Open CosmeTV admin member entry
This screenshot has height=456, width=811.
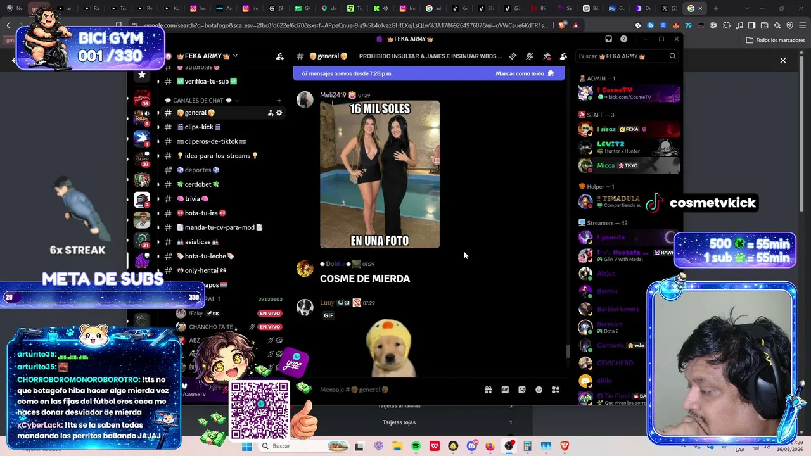(x=629, y=93)
